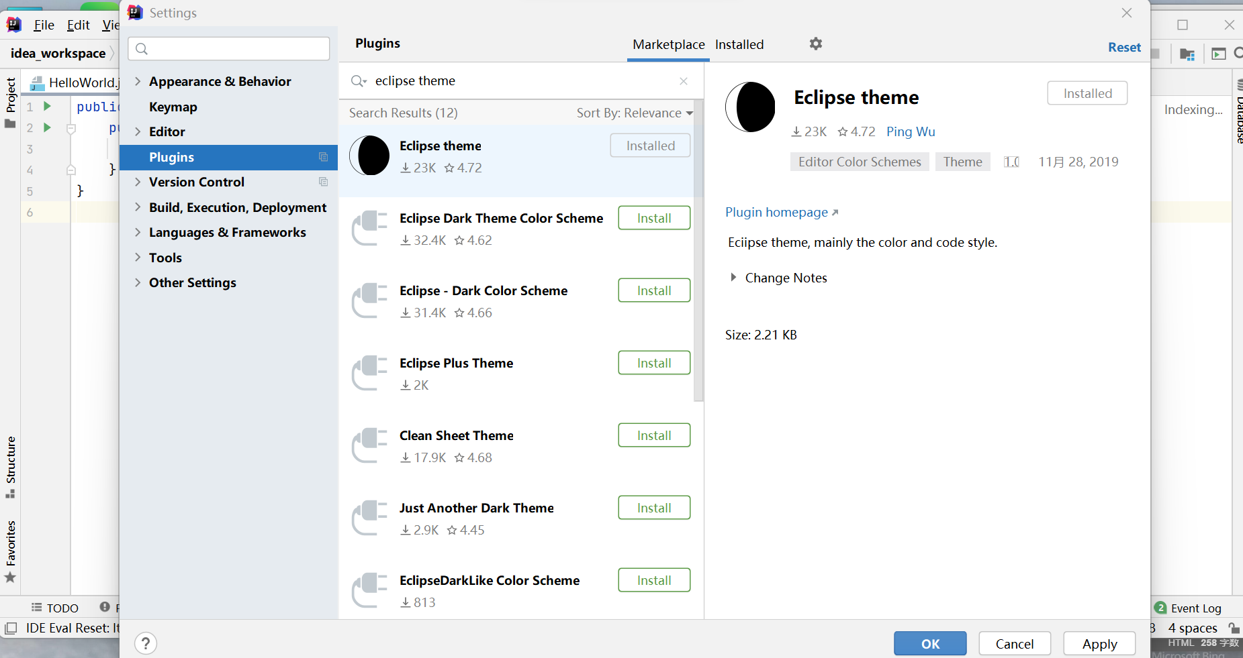Open the Database tool window
Viewport: 1243px width, 658px height.
click(1238, 111)
